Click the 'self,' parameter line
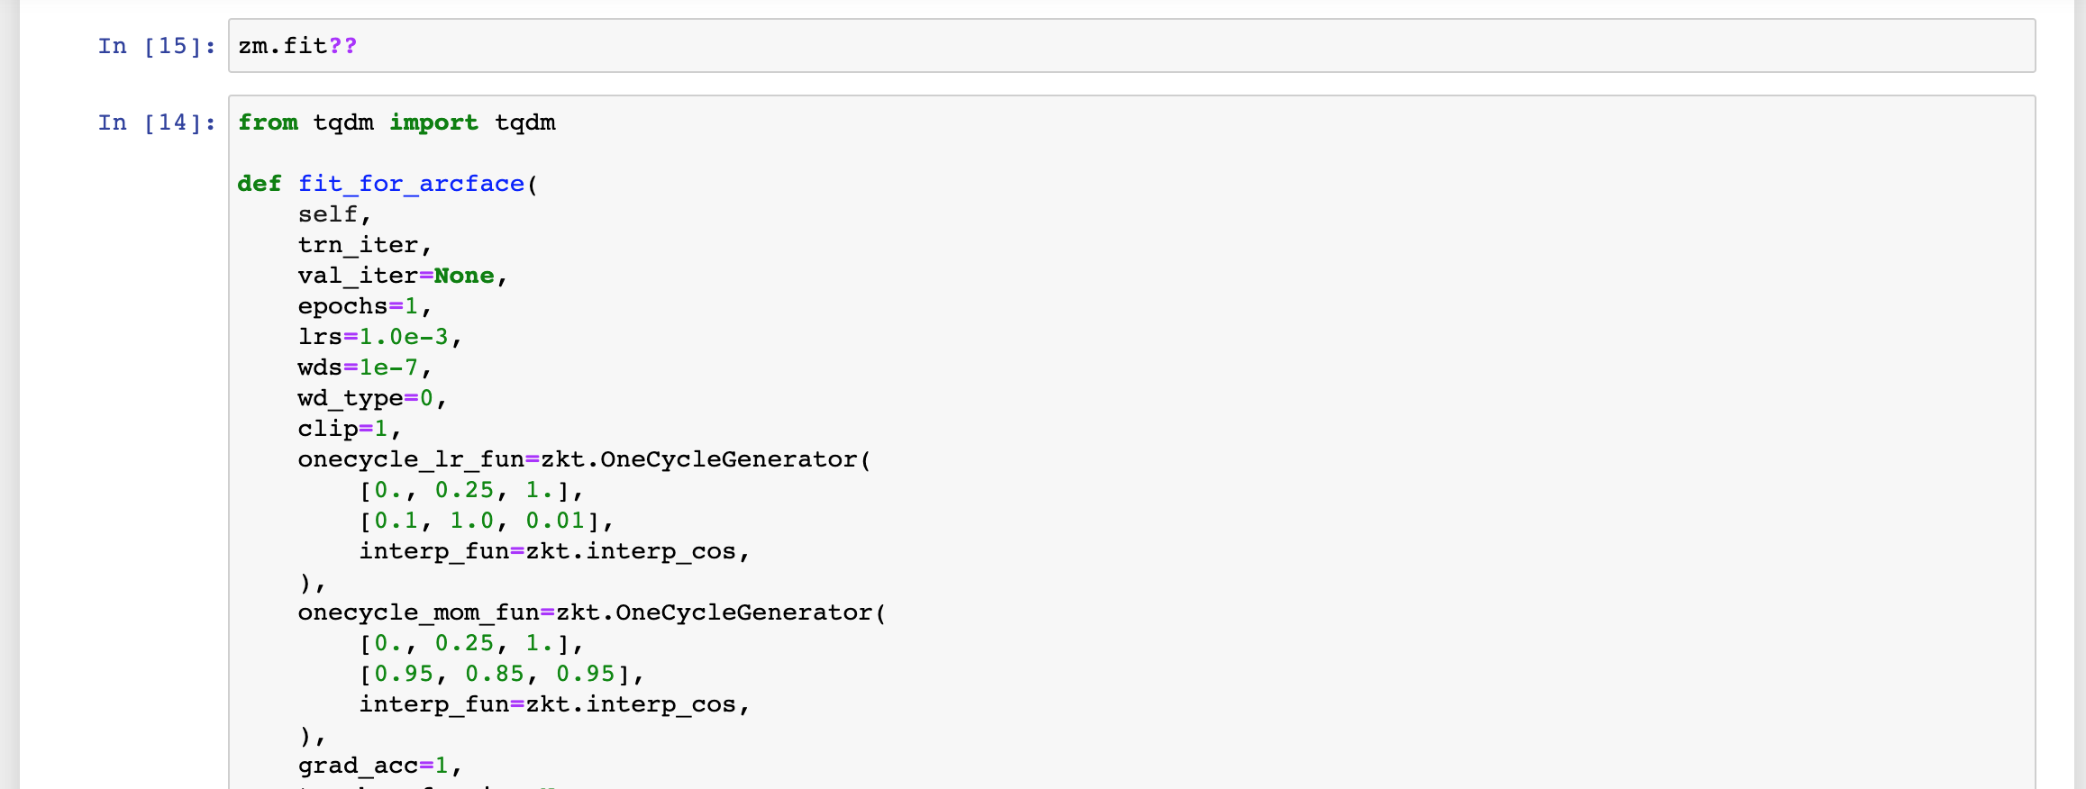The image size is (2086, 789). (334, 214)
